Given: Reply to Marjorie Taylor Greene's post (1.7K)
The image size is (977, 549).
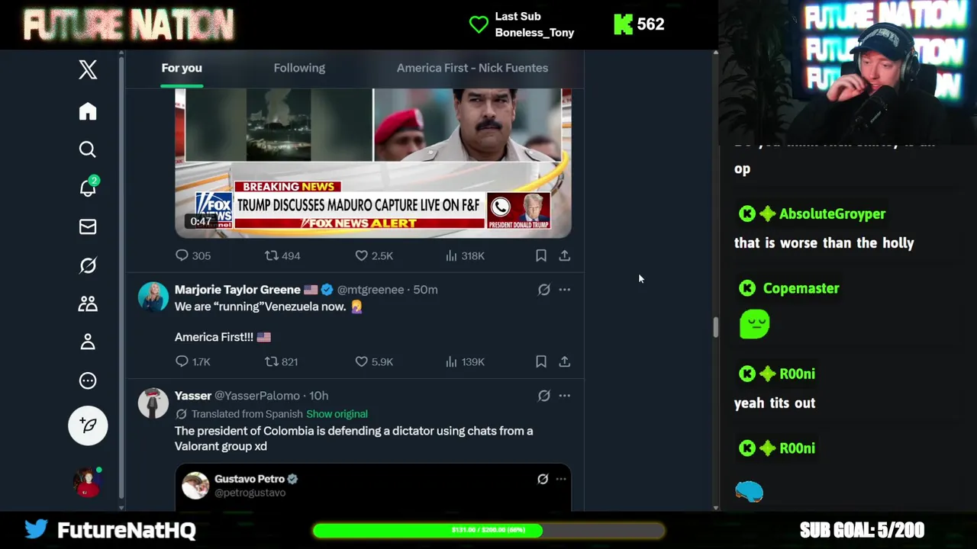Looking at the screenshot, I should (x=193, y=361).
